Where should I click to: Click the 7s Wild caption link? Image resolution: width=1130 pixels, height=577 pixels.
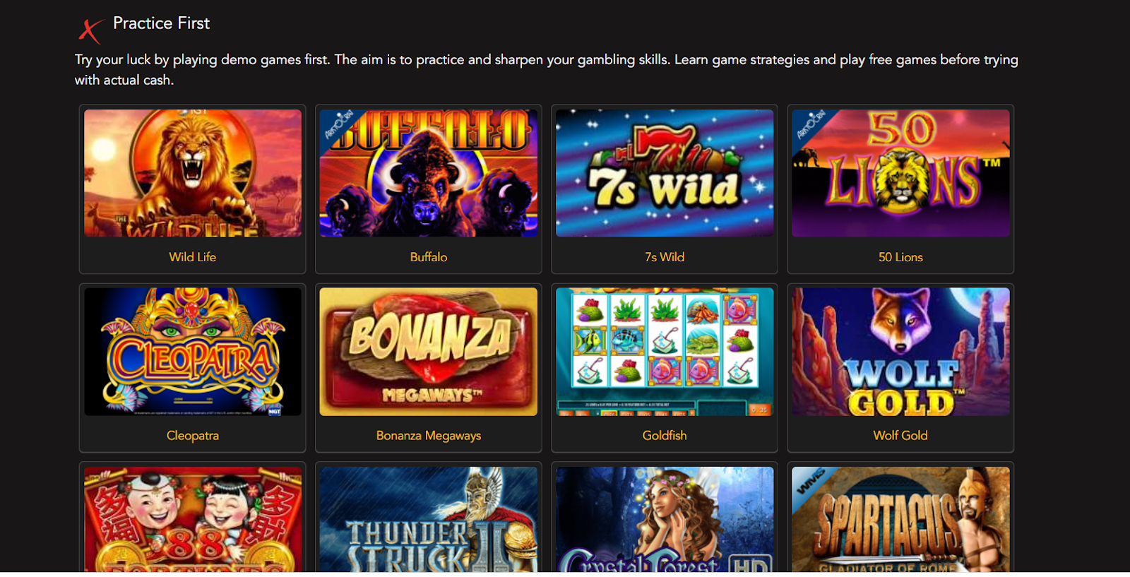pos(665,257)
